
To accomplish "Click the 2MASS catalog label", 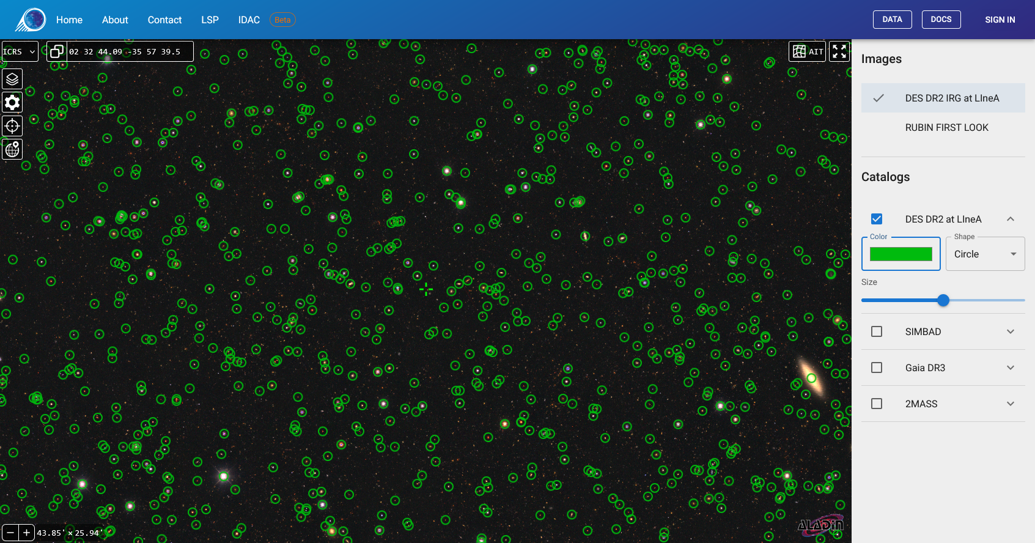I will pos(921,404).
